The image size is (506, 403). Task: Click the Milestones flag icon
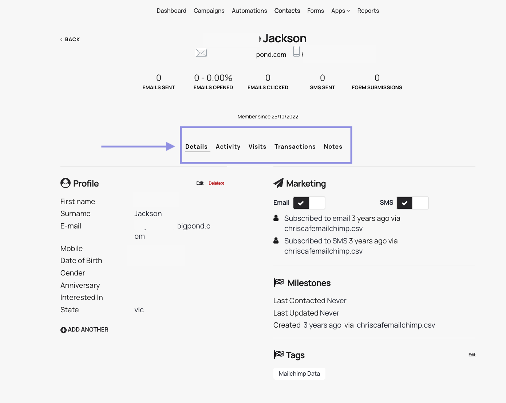[x=279, y=282]
